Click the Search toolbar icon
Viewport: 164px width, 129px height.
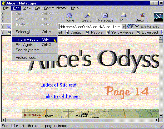pyautogui.click(x=87, y=17)
